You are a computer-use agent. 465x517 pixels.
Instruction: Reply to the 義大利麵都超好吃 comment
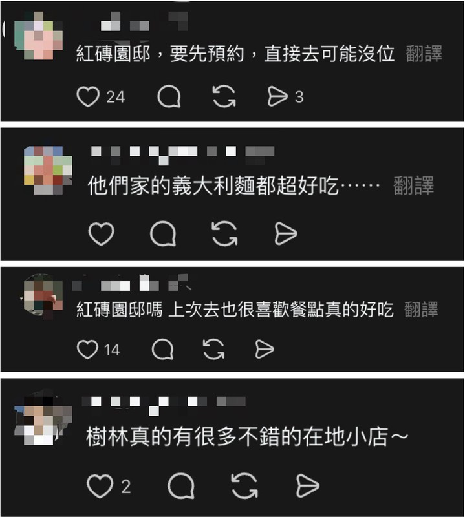pos(163,234)
